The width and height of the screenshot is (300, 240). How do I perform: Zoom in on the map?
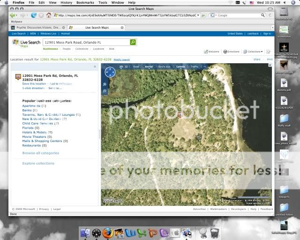pos(105,84)
